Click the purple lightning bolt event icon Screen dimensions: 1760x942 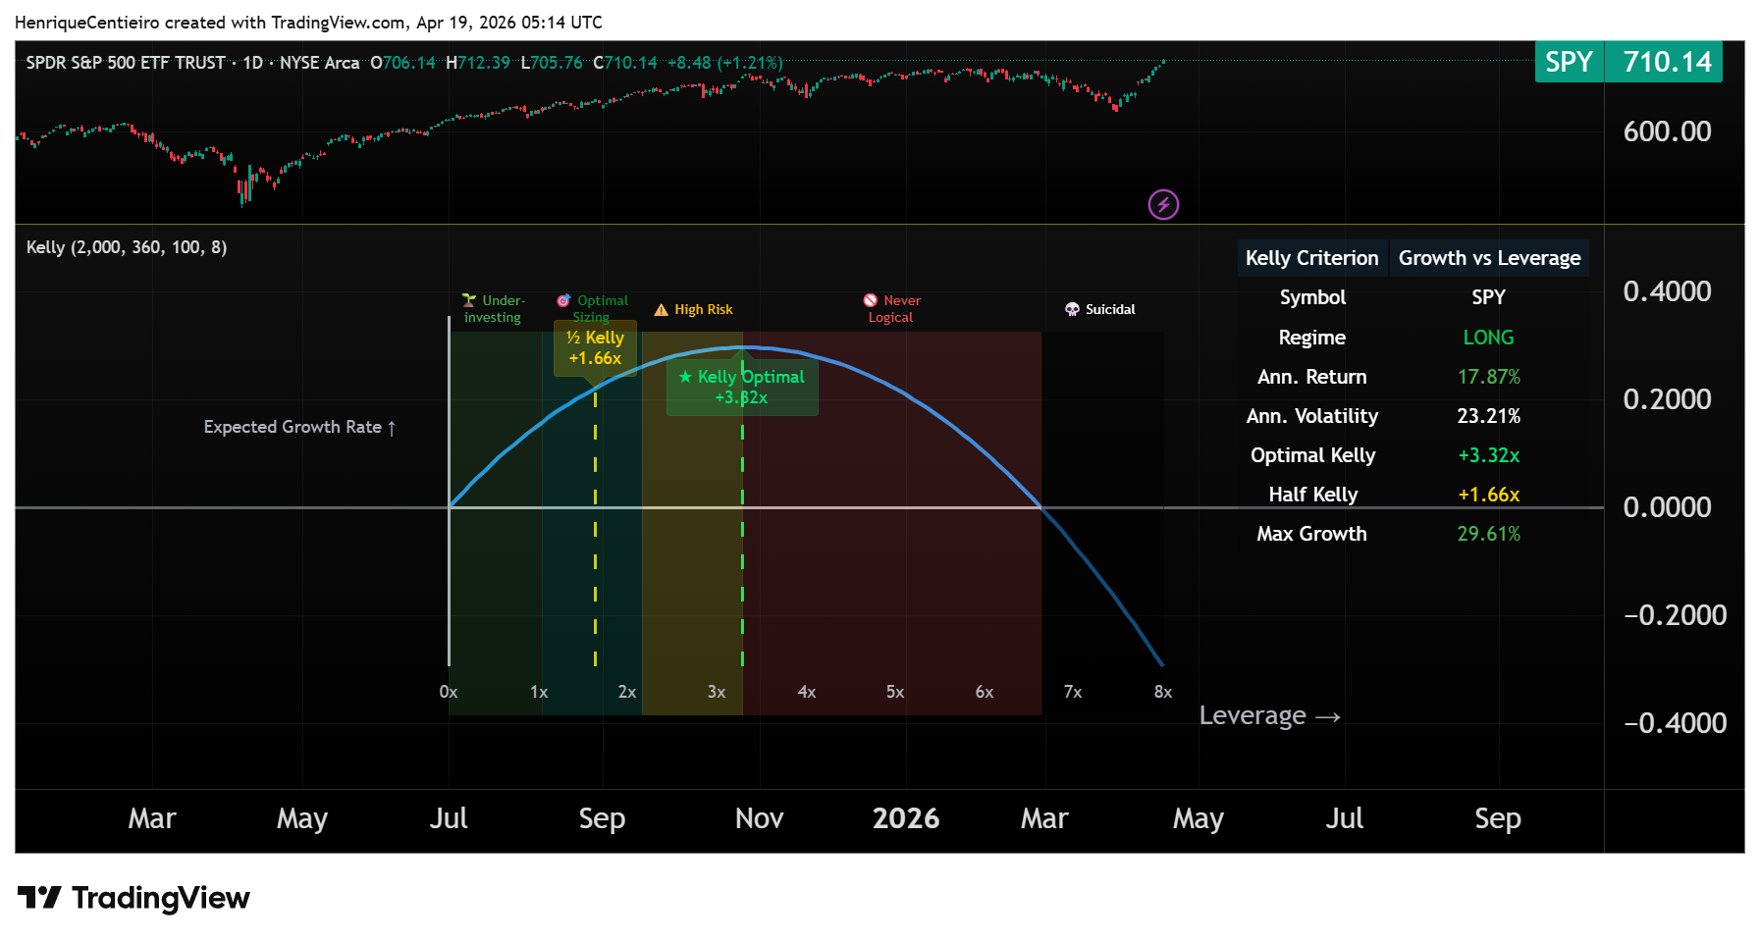(1163, 204)
